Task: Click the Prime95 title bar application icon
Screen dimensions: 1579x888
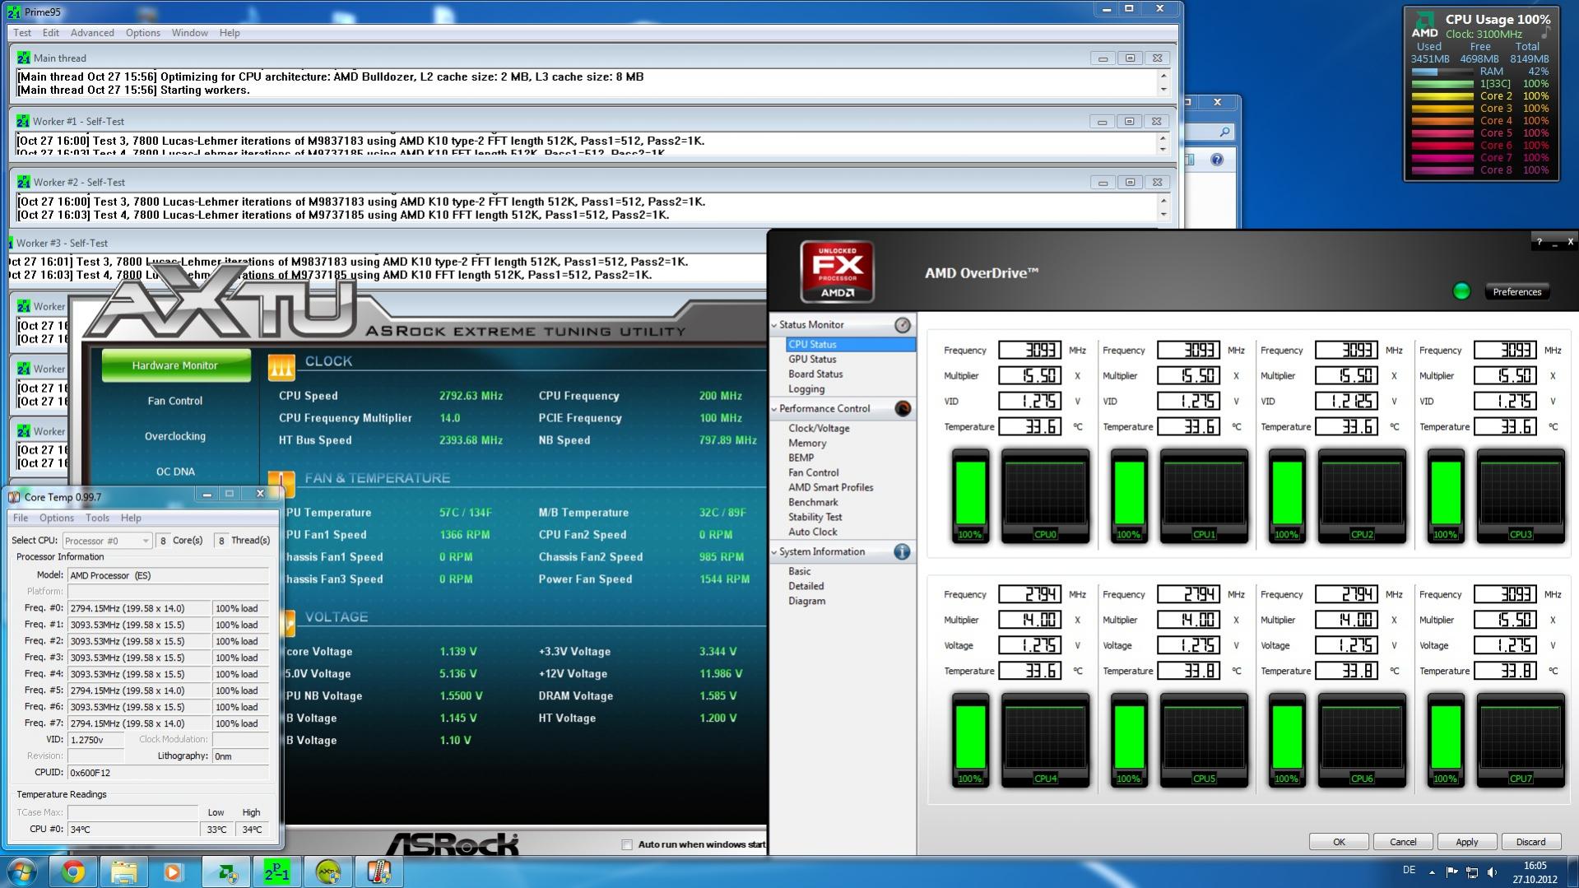Action: point(13,12)
